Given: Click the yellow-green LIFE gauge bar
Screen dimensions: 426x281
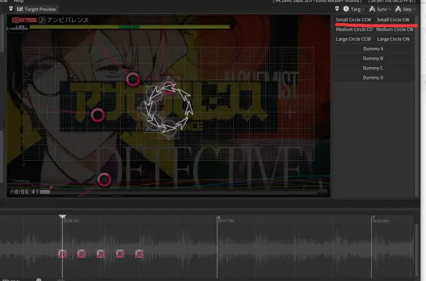Looking at the screenshot, I should point(129,27).
